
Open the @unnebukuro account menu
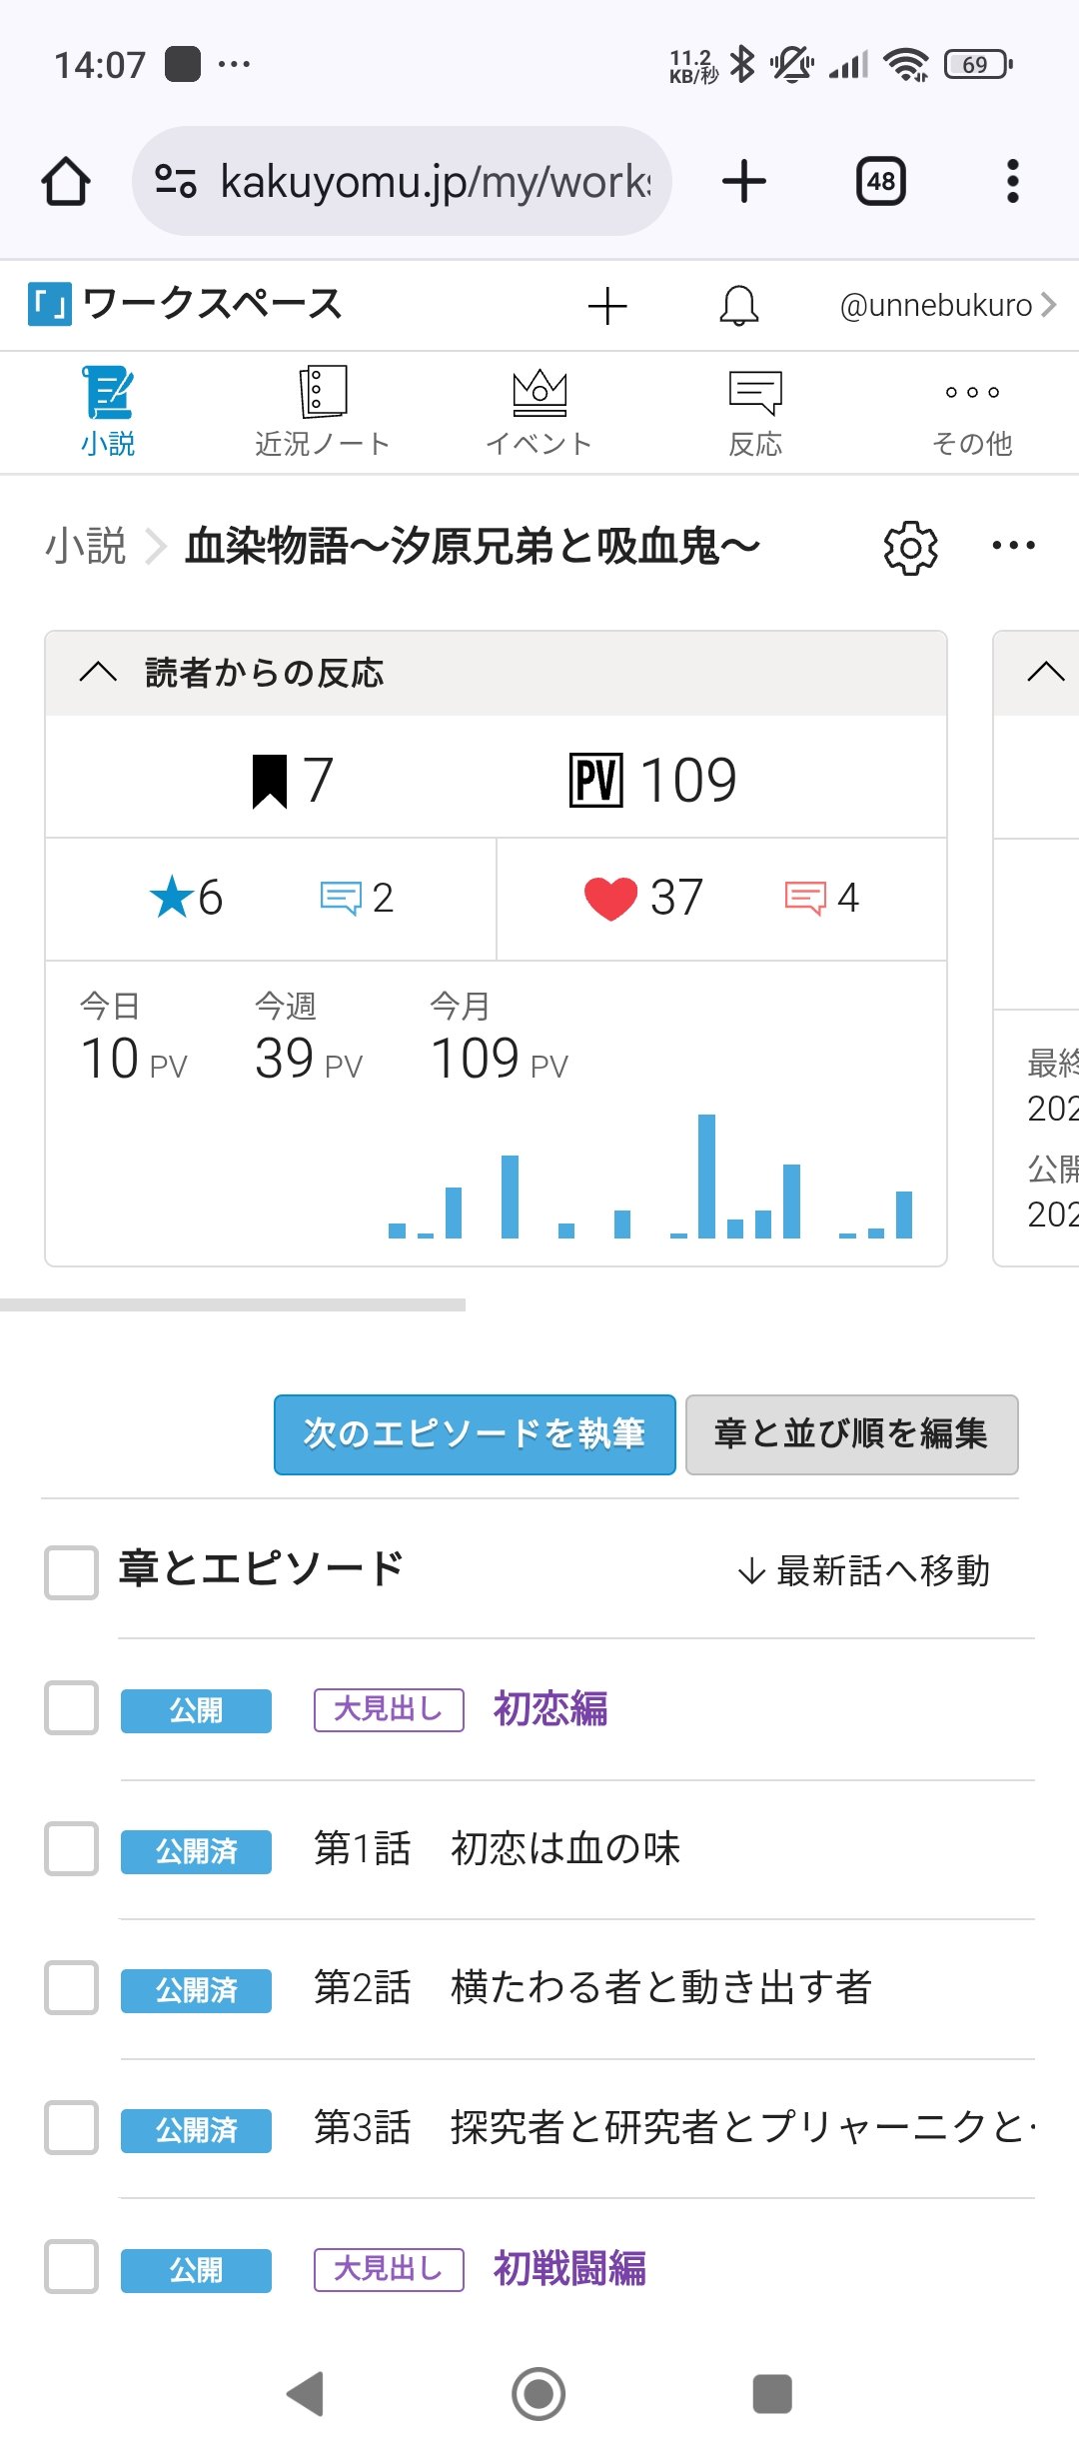(946, 305)
